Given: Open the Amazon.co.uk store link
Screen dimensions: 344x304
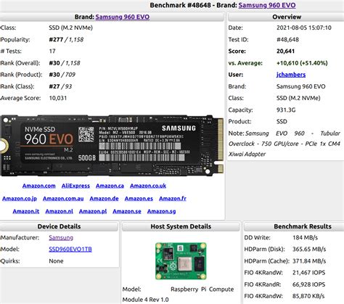Looking at the screenshot, I should [x=148, y=186].
